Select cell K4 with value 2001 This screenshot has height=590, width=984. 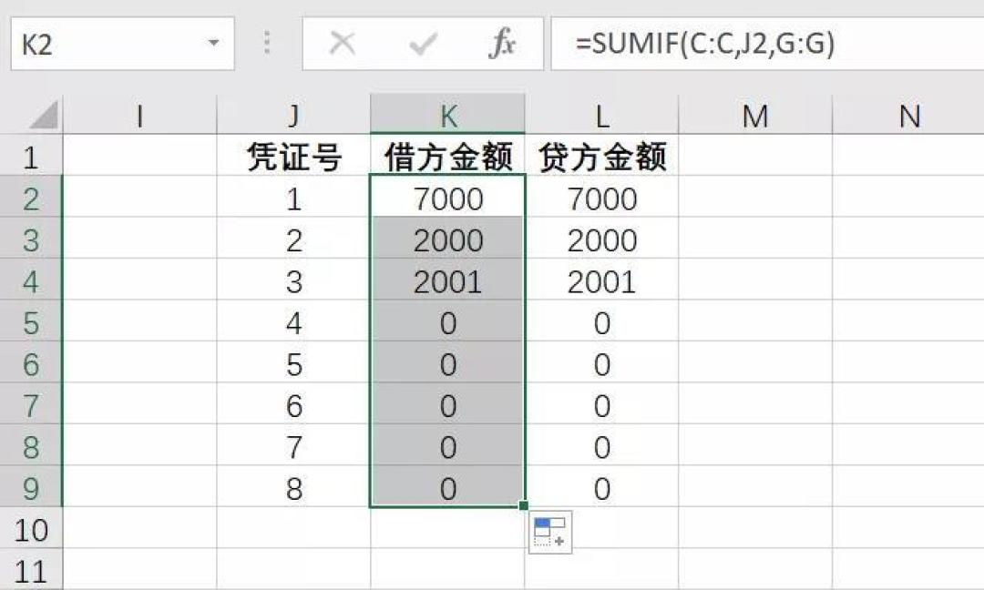(x=447, y=280)
